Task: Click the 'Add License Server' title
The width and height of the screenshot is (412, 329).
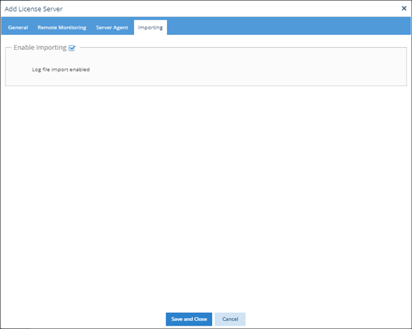Action: tap(34, 9)
